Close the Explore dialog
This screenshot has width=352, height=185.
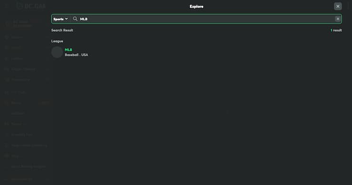pyautogui.click(x=338, y=6)
